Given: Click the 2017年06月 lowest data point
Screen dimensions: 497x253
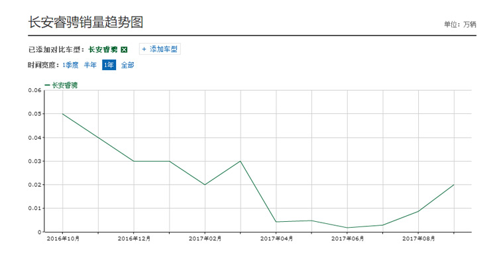Looking at the screenshot, I should click(347, 228).
